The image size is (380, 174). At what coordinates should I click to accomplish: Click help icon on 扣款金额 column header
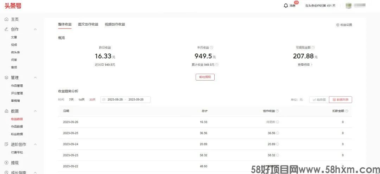click(x=347, y=111)
